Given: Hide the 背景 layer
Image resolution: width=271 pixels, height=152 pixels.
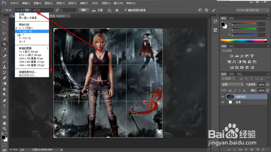Looking at the screenshot, I should (223, 102).
